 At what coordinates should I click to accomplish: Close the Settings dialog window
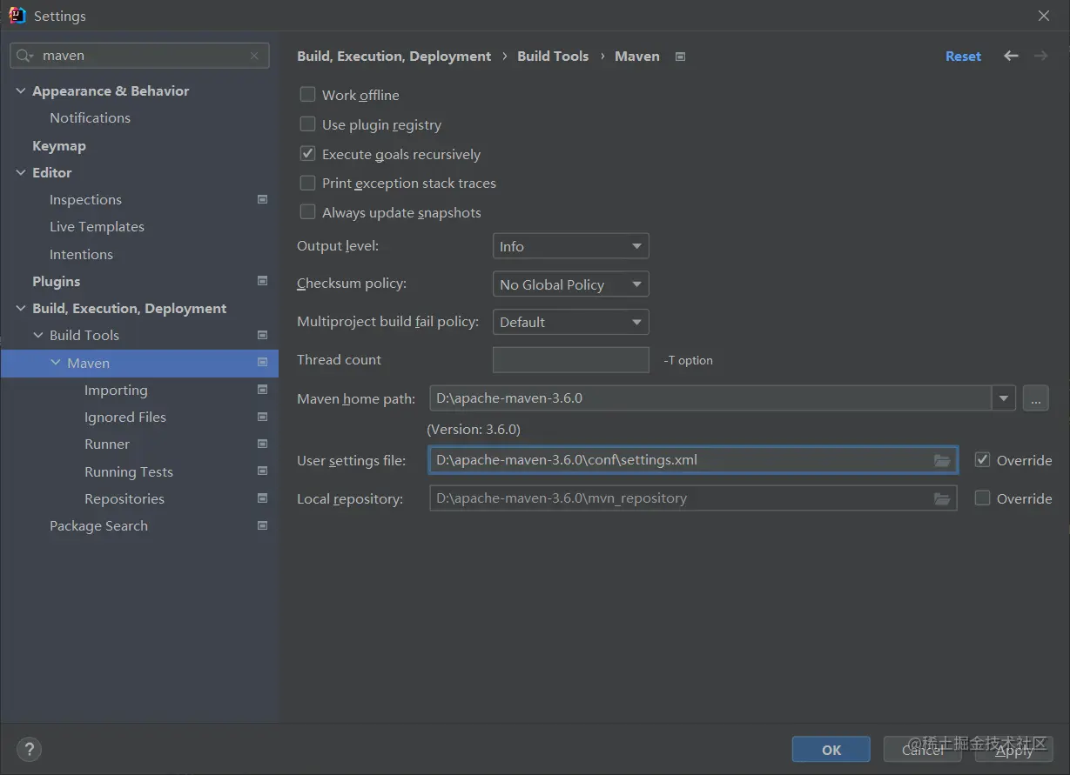1044,16
